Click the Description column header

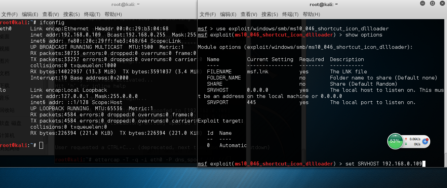pos(347,59)
